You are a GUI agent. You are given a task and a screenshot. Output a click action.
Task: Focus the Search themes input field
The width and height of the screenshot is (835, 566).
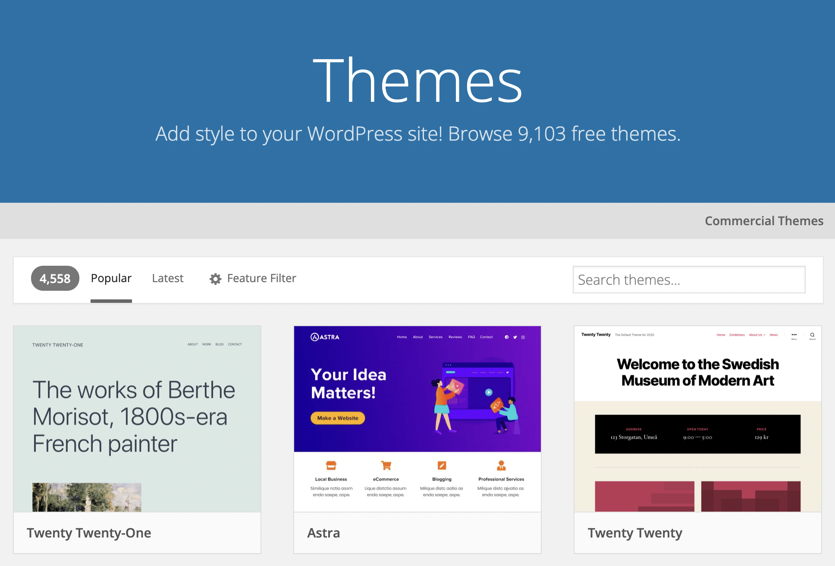click(x=689, y=280)
